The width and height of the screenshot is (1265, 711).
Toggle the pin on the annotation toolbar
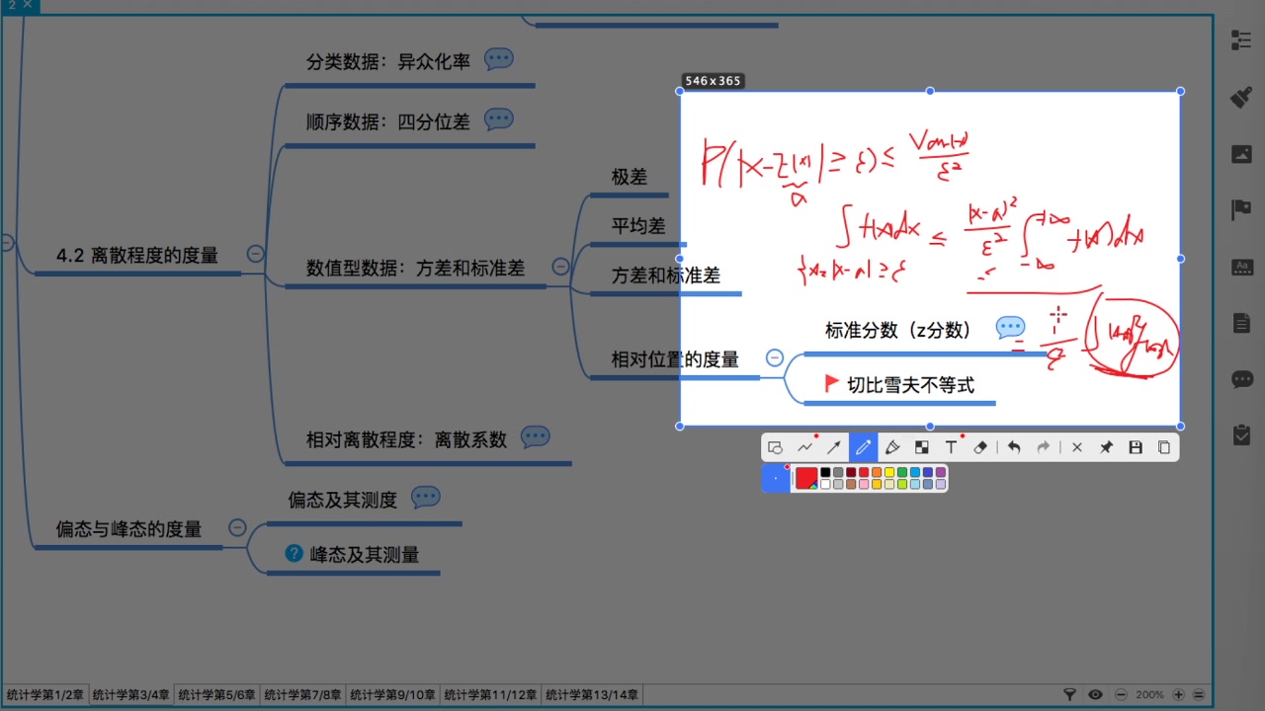(x=1106, y=447)
